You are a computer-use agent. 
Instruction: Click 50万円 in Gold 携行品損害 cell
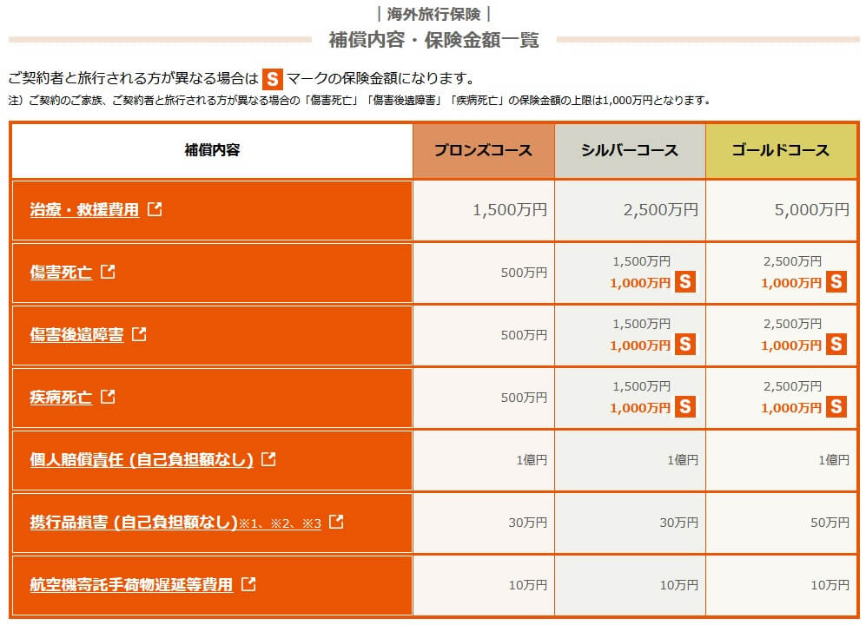pos(830,523)
